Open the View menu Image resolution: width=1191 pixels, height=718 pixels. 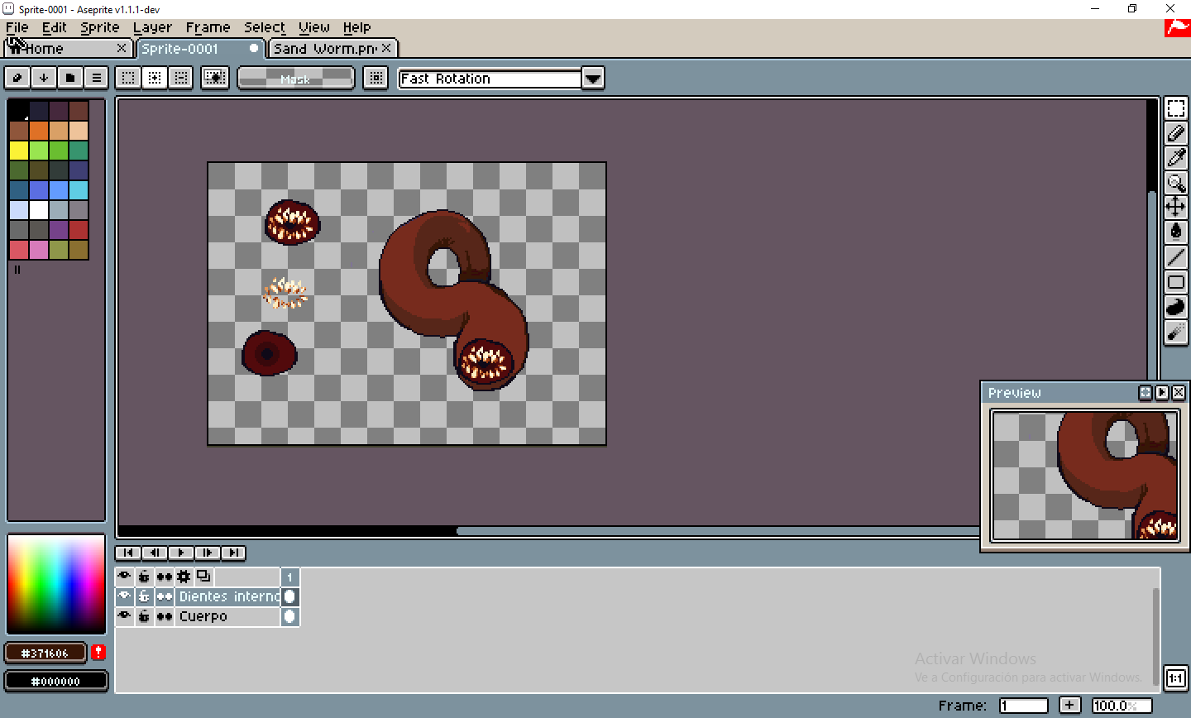click(314, 27)
